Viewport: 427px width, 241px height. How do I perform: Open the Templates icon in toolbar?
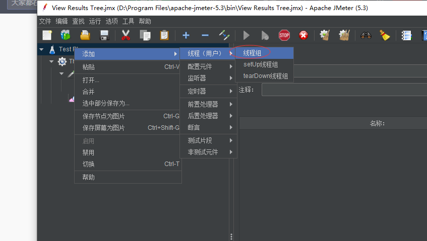click(x=66, y=35)
